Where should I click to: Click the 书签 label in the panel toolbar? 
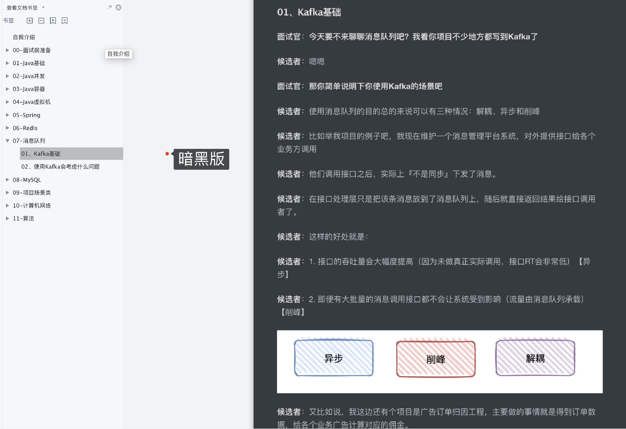click(8, 20)
